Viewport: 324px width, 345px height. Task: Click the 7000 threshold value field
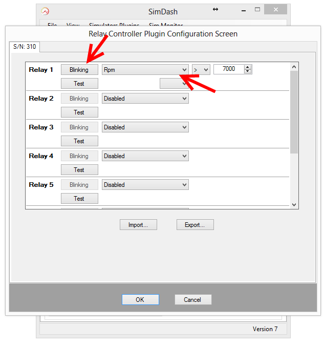228,69
